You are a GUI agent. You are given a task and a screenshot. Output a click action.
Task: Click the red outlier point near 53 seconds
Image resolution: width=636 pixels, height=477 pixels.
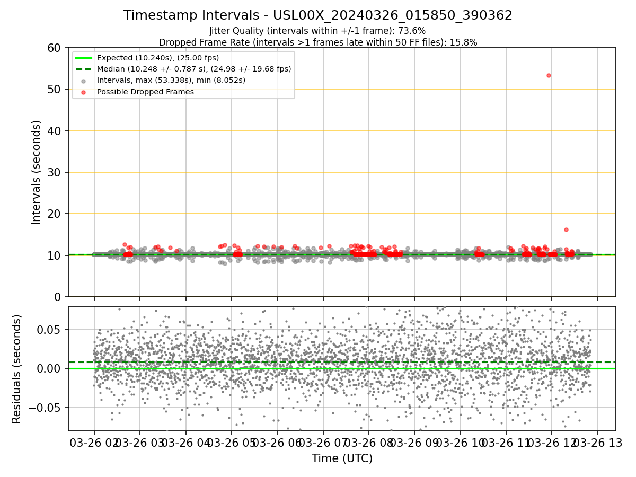(x=549, y=75)
